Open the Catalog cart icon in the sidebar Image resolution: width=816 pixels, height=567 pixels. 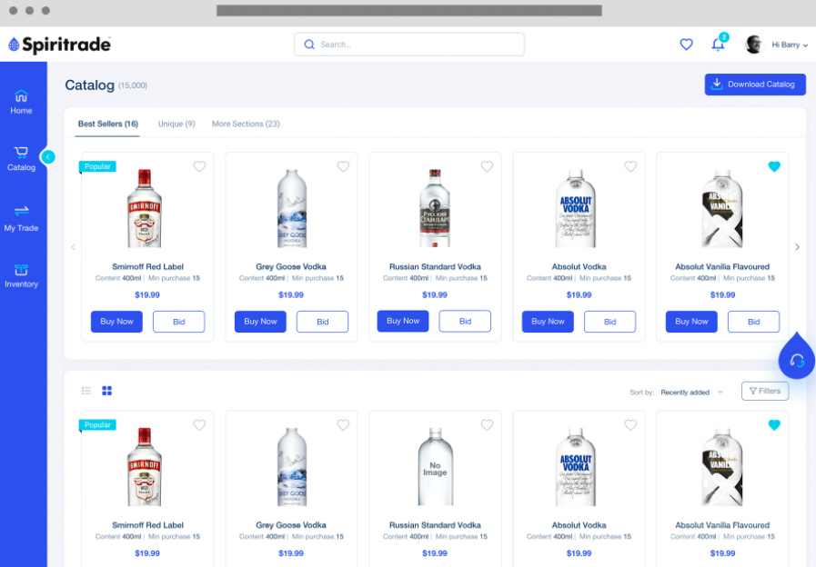click(21, 153)
